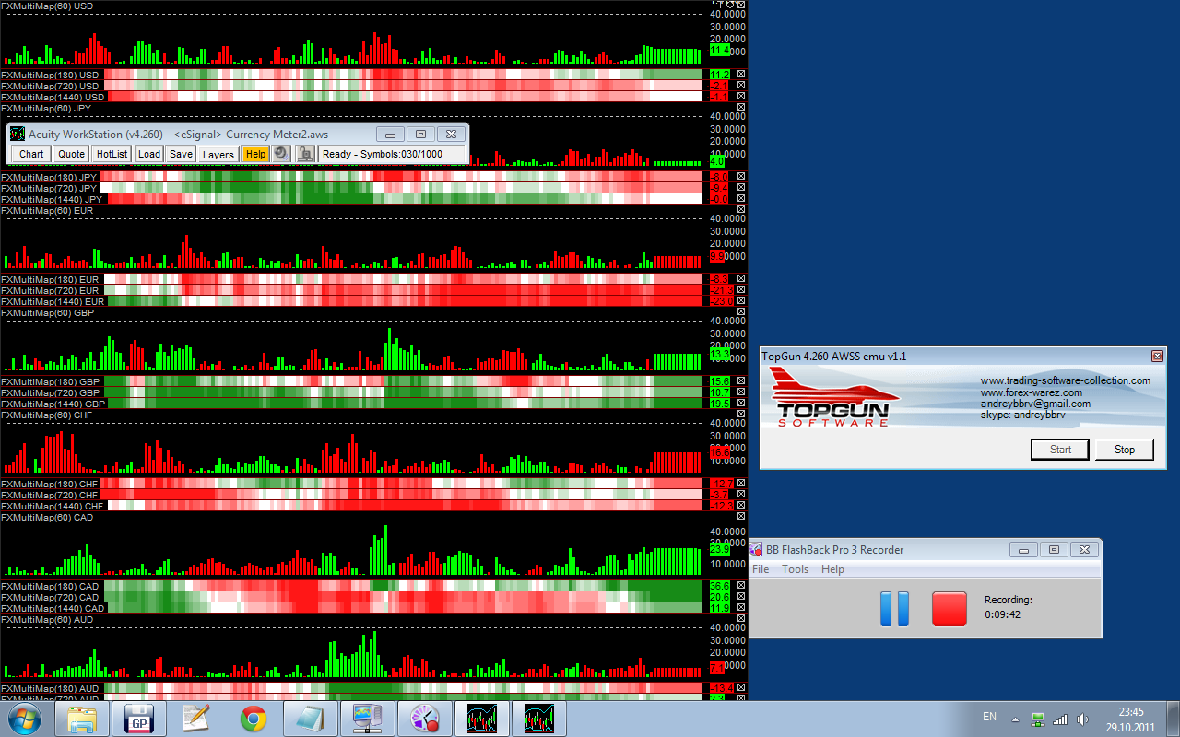Open Windows Explorer folder in taskbar
This screenshot has width=1180, height=737.
[82, 719]
